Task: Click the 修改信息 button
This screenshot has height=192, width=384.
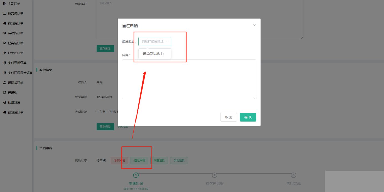Action: [x=105, y=126]
